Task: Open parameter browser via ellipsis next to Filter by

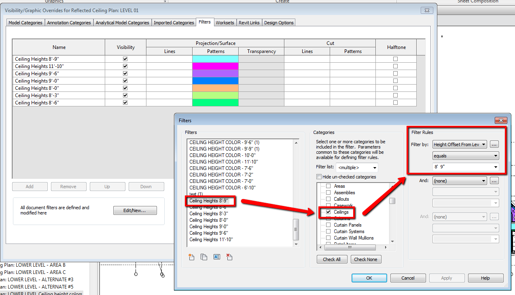Action: (x=494, y=144)
